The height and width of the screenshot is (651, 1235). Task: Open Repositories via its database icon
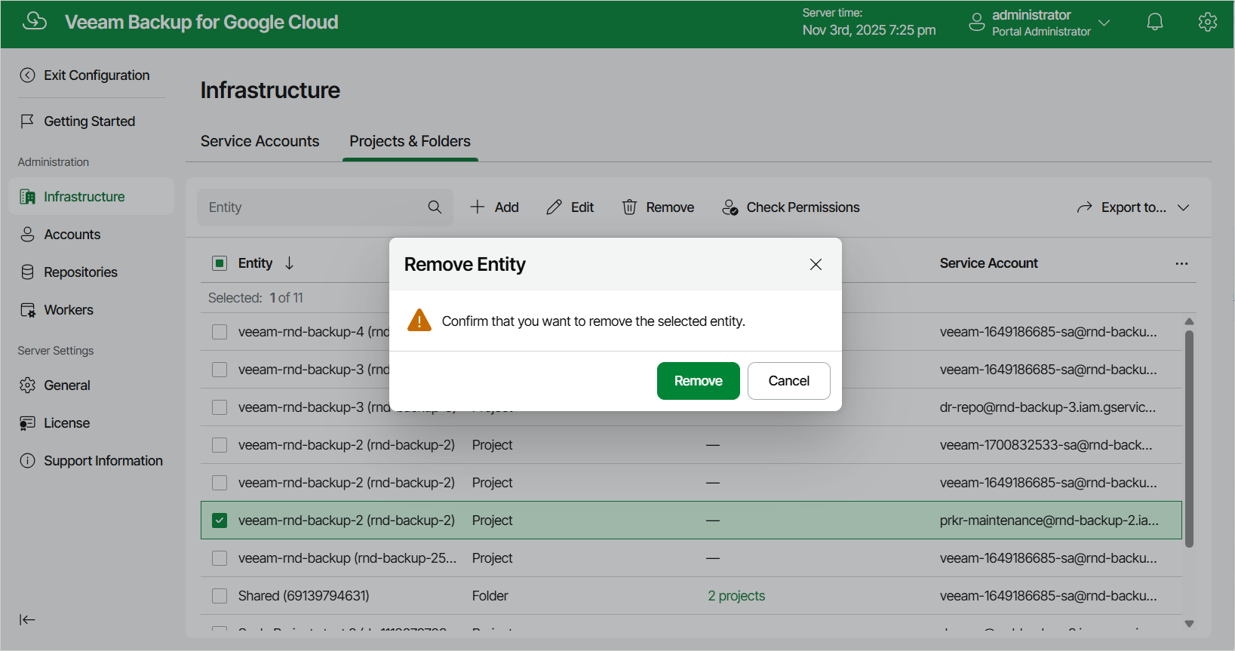(x=28, y=272)
